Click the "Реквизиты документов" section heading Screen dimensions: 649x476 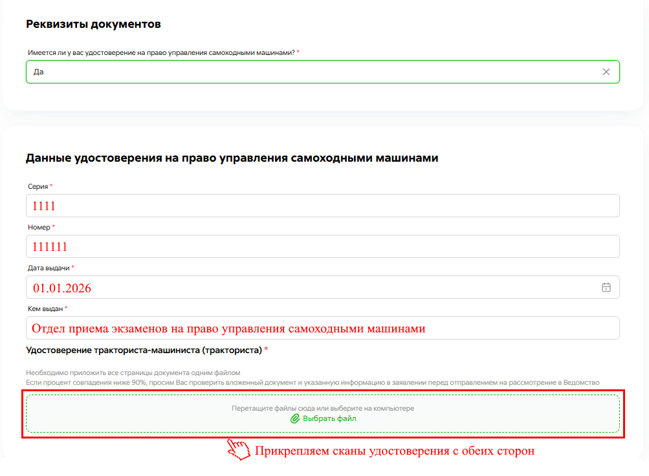(93, 25)
